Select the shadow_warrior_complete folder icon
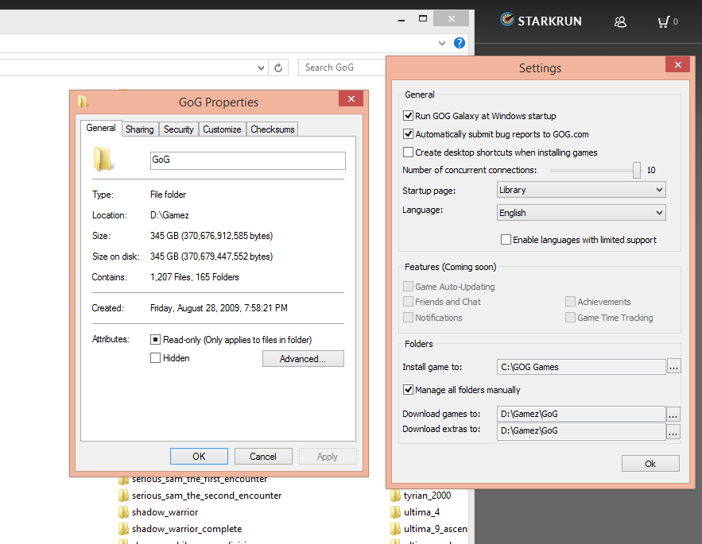The height and width of the screenshot is (544, 702). (x=123, y=529)
